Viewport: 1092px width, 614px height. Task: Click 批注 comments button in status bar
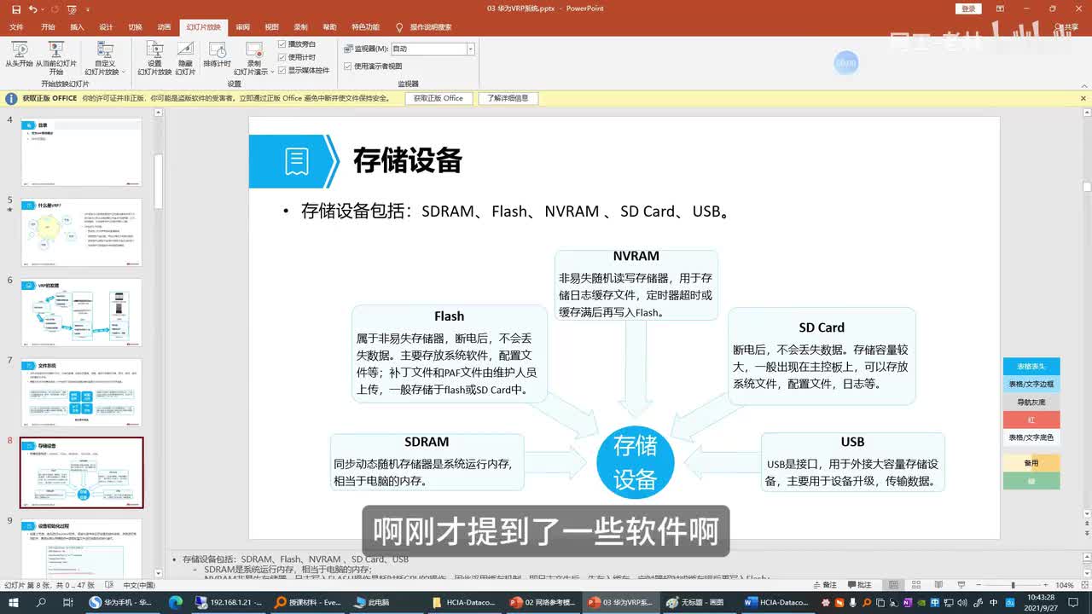[859, 585]
